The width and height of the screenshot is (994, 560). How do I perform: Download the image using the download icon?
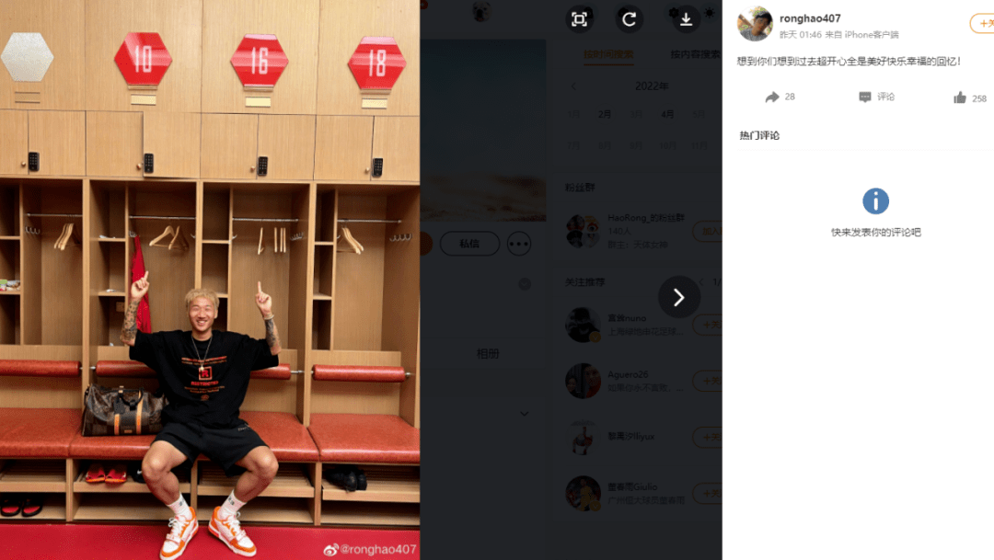click(x=686, y=19)
